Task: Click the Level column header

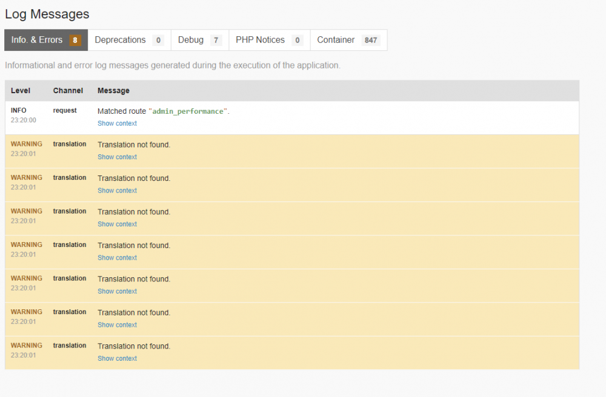Action: [x=21, y=91]
